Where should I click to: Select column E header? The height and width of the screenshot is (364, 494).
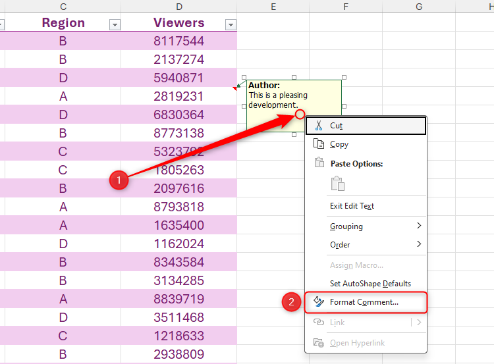pyautogui.click(x=273, y=6)
